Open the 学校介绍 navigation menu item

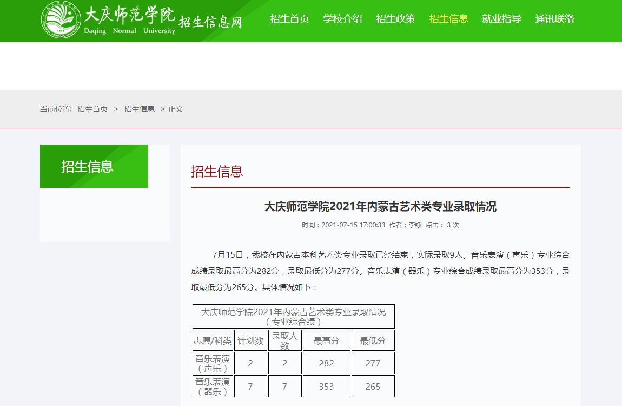pos(342,18)
